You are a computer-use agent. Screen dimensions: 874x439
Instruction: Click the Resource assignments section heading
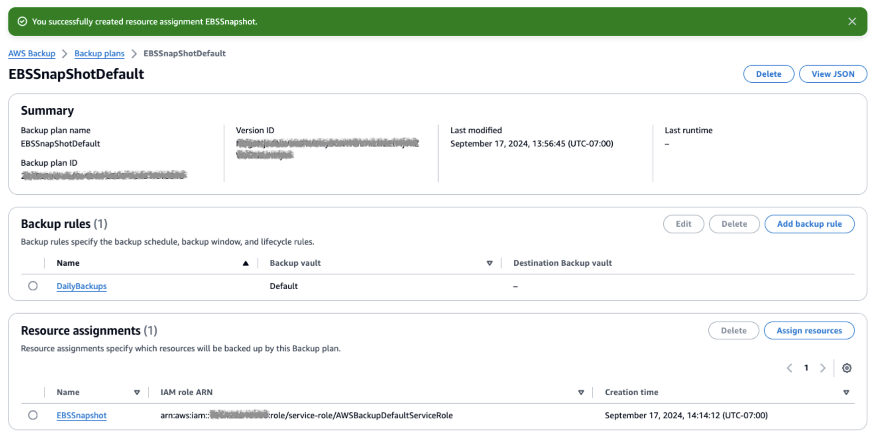click(x=89, y=330)
